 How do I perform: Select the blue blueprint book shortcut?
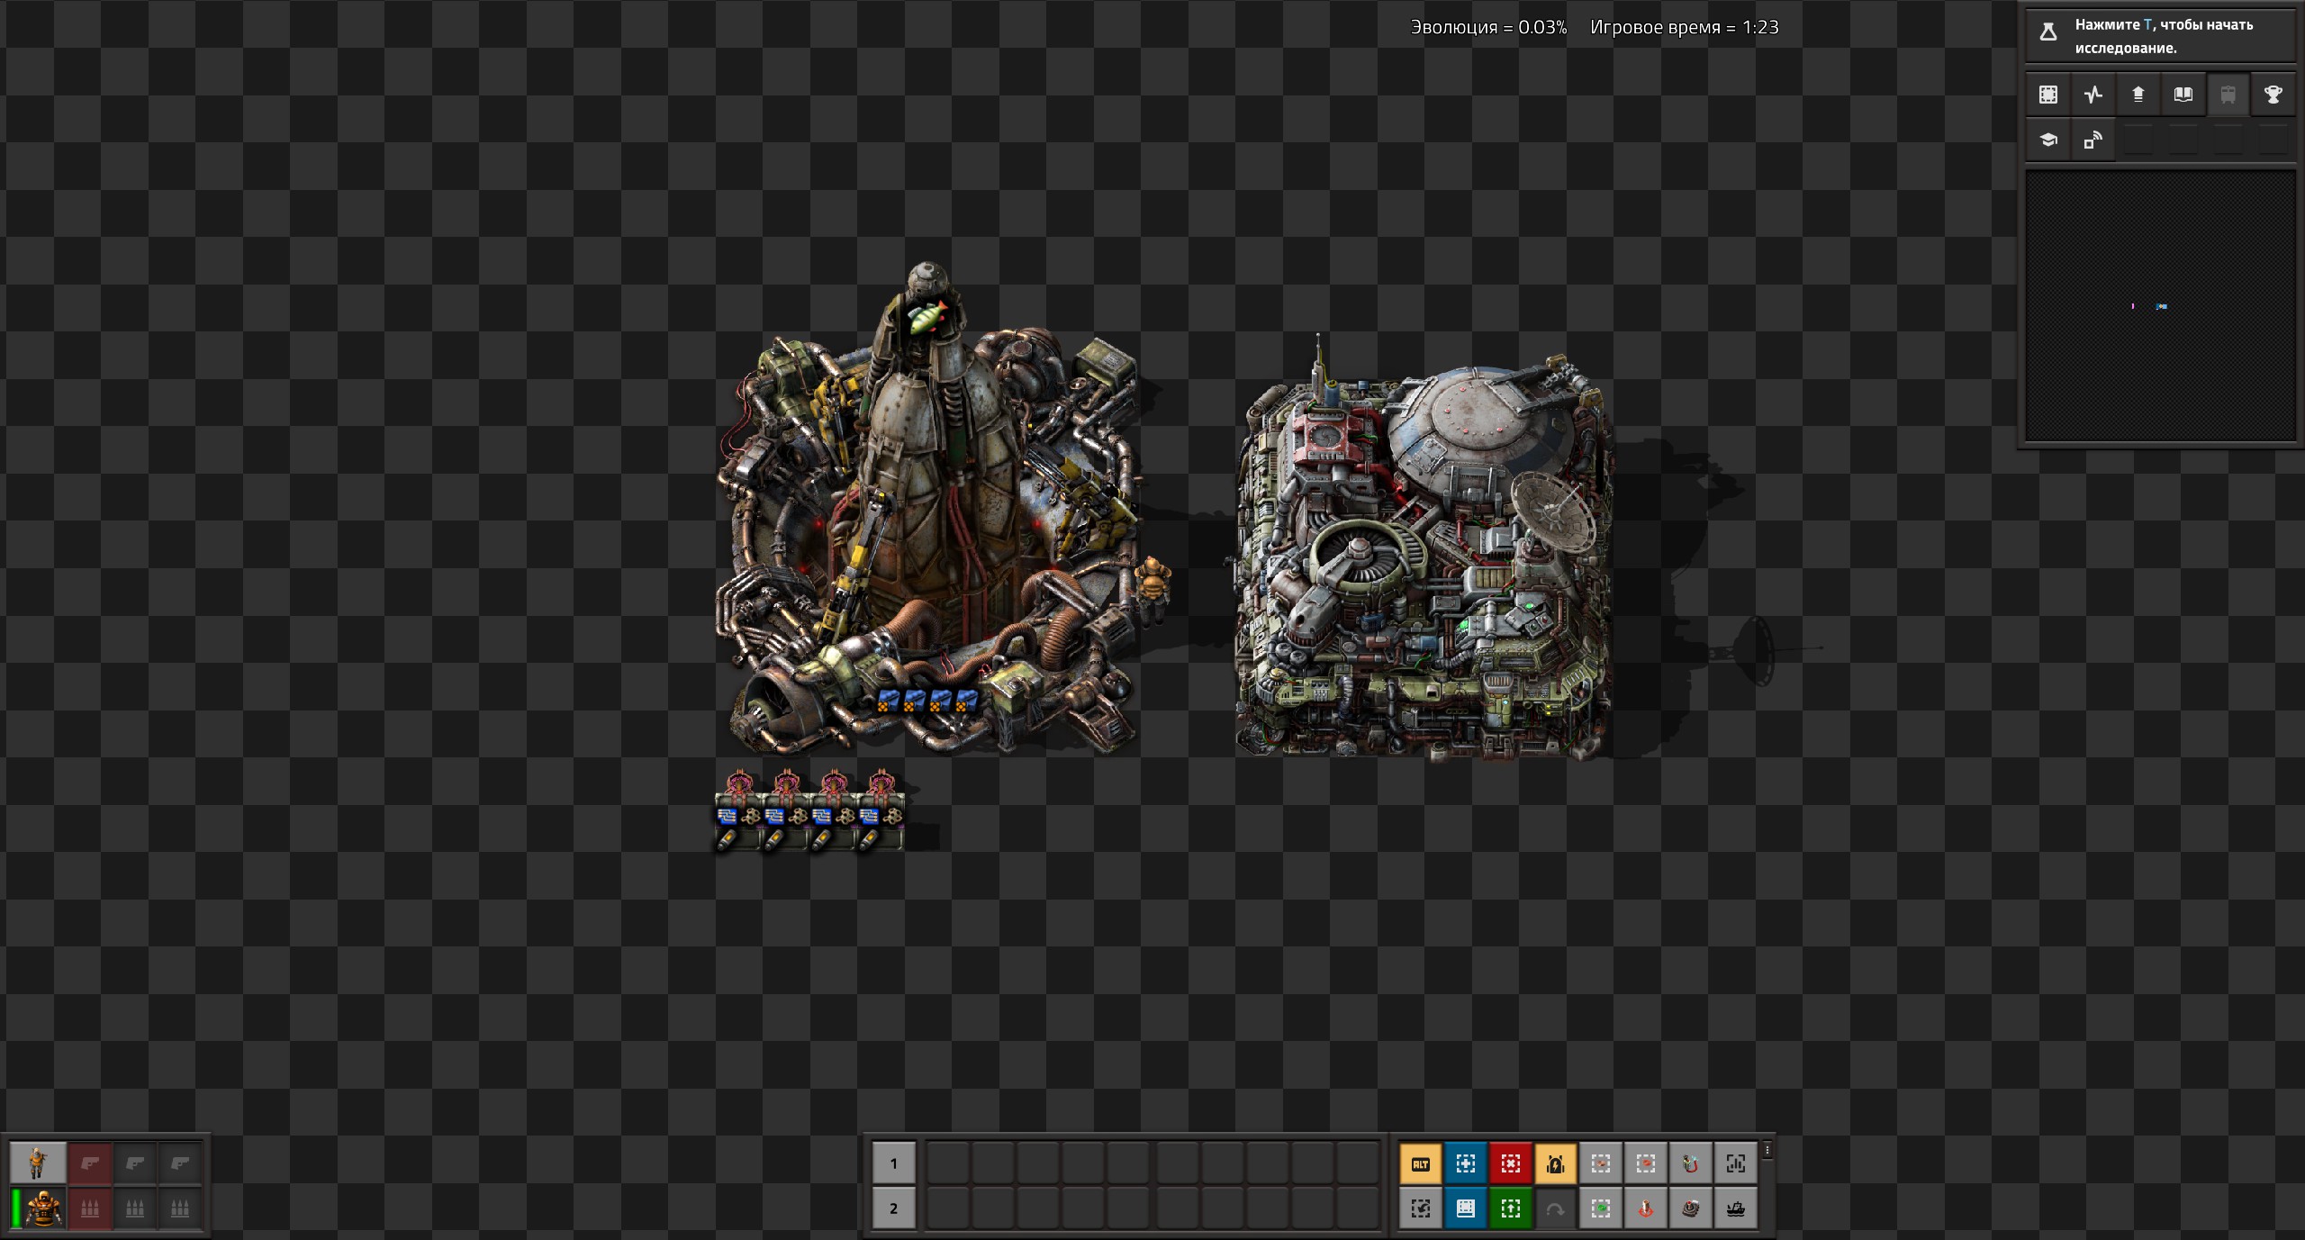pyautogui.click(x=1465, y=1208)
